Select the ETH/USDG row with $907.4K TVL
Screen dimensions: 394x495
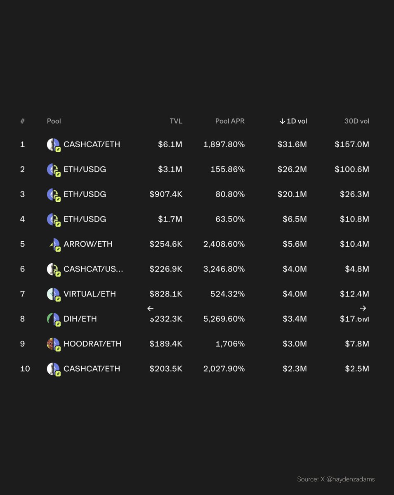pyautogui.click(x=195, y=194)
